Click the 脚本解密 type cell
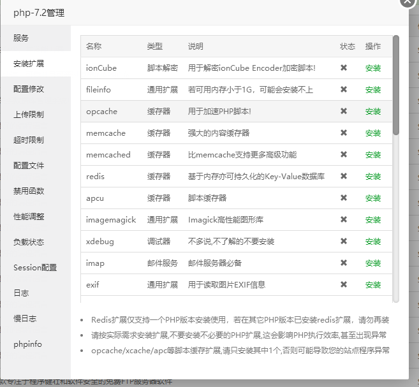This screenshot has width=419, height=387. click(163, 68)
